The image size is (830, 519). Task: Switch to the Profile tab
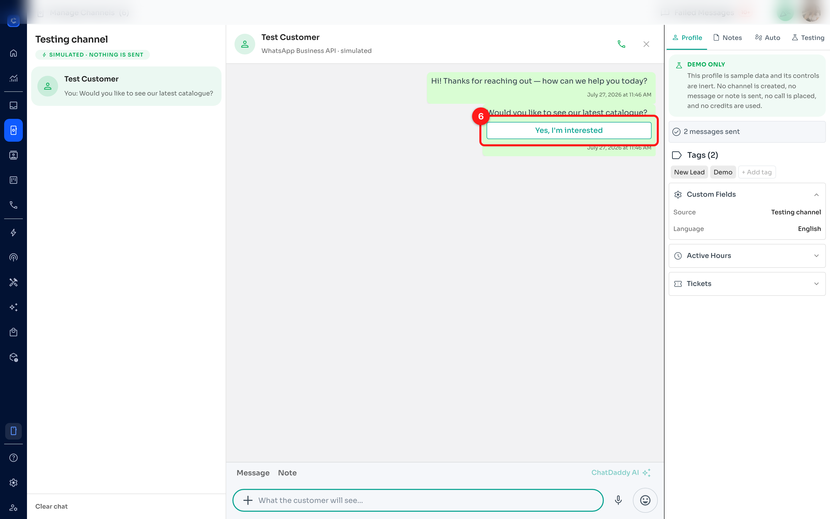(687, 38)
